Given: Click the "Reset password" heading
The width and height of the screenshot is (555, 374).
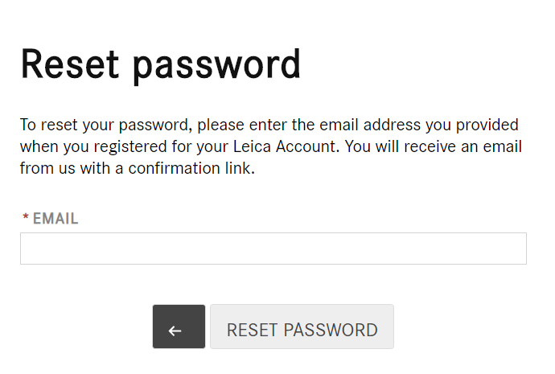Looking at the screenshot, I should tap(161, 64).
